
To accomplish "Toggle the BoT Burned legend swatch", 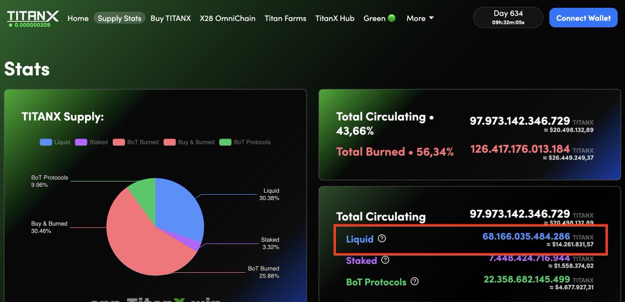I will [x=119, y=142].
